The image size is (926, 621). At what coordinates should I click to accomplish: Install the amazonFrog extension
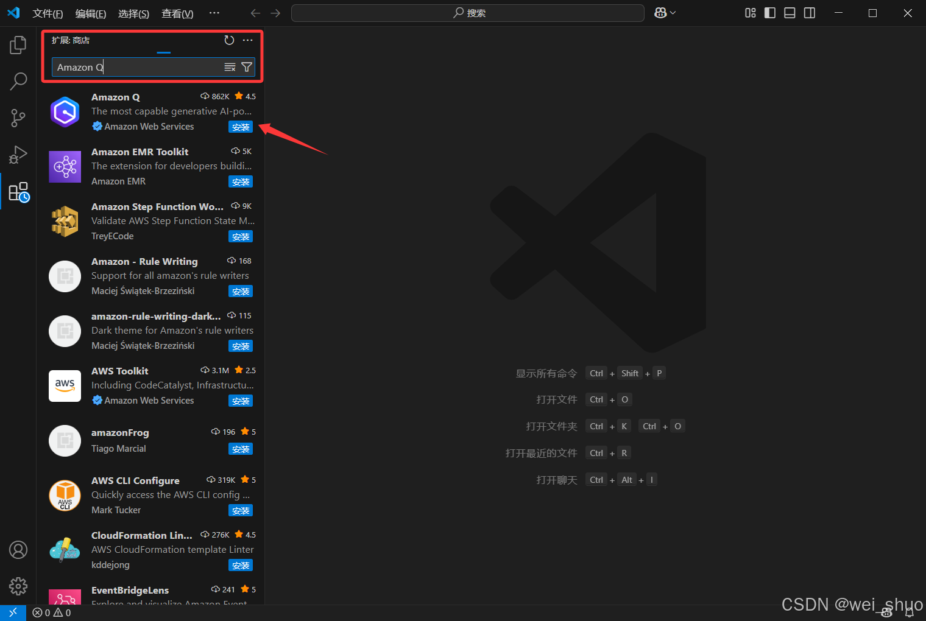[241, 449]
